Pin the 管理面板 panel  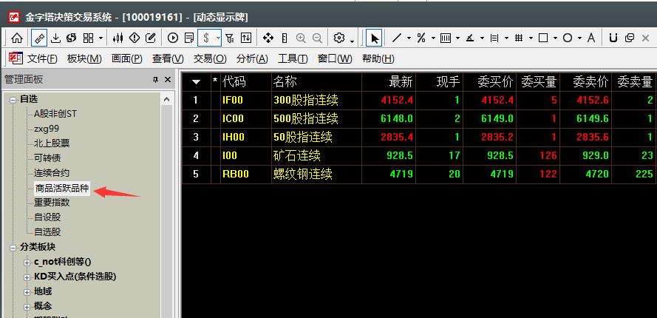(x=155, y=79)
